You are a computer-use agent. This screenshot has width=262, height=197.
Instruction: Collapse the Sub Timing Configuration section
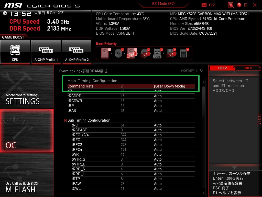(65, 121)
